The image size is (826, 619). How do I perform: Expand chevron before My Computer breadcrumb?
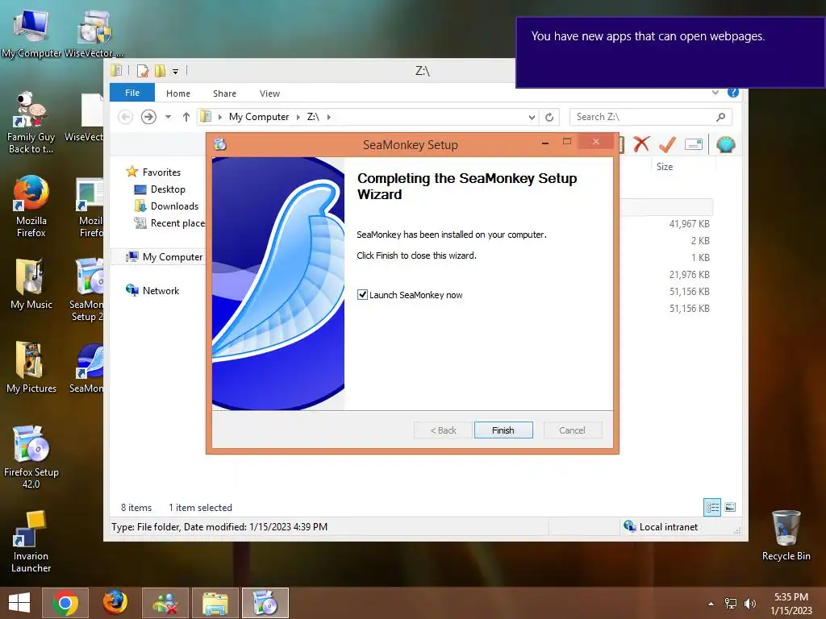pos(220,117)
